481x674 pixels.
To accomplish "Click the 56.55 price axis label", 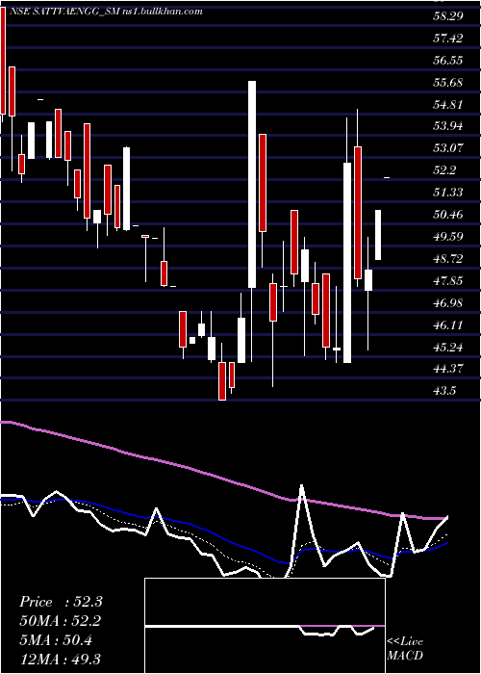I will click(x=448, y=60).
